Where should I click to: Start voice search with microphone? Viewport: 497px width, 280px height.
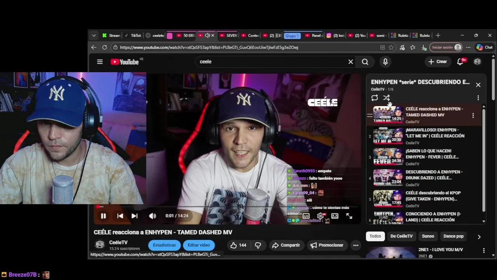tap(385, 61)
